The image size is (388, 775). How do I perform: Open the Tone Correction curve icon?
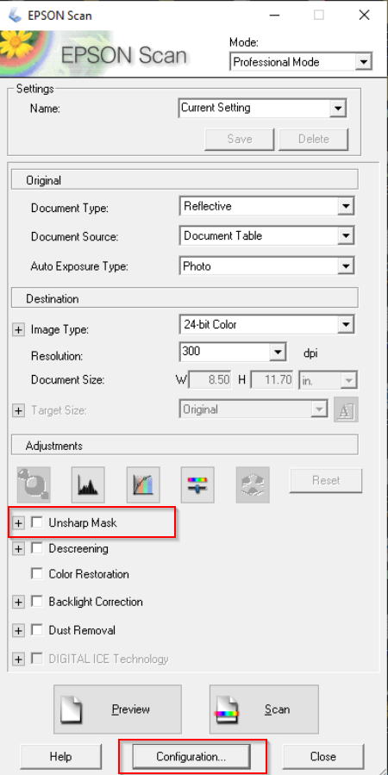[x=143, y=483]
